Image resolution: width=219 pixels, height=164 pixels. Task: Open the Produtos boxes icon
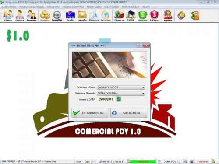[45, 15]
